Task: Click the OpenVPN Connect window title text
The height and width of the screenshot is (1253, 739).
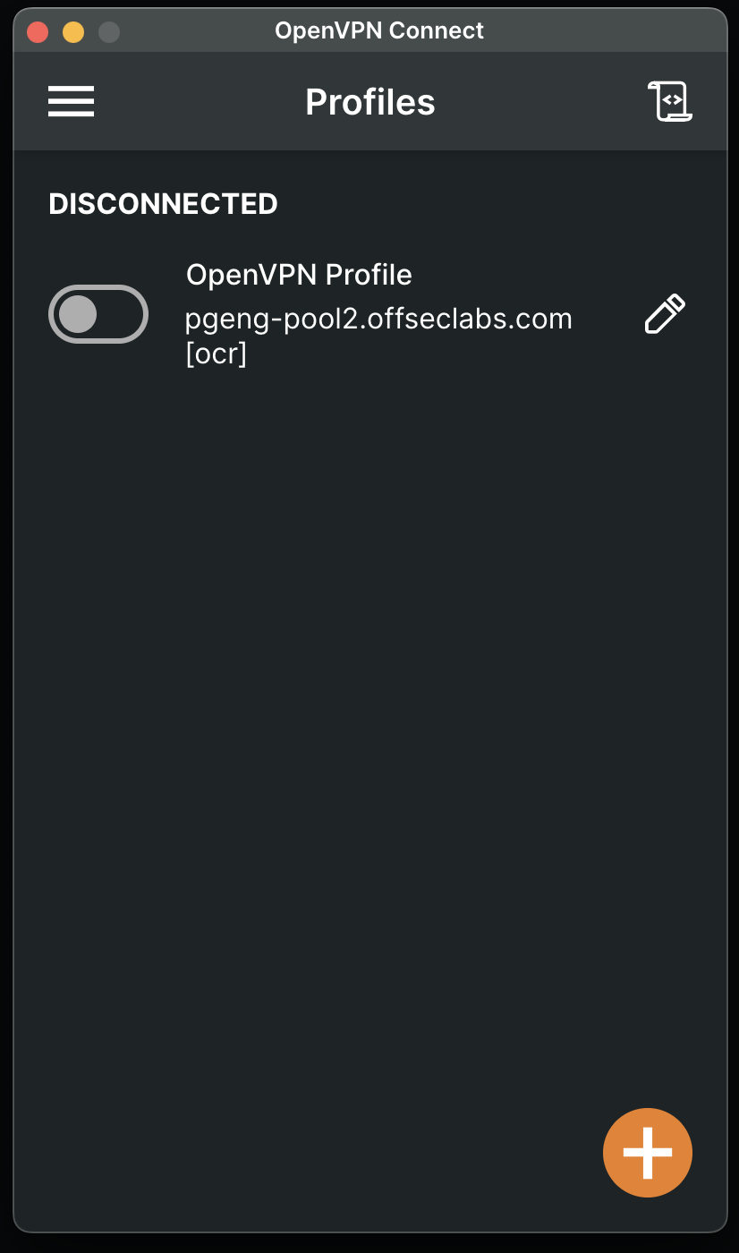Action: click(379, 30)
